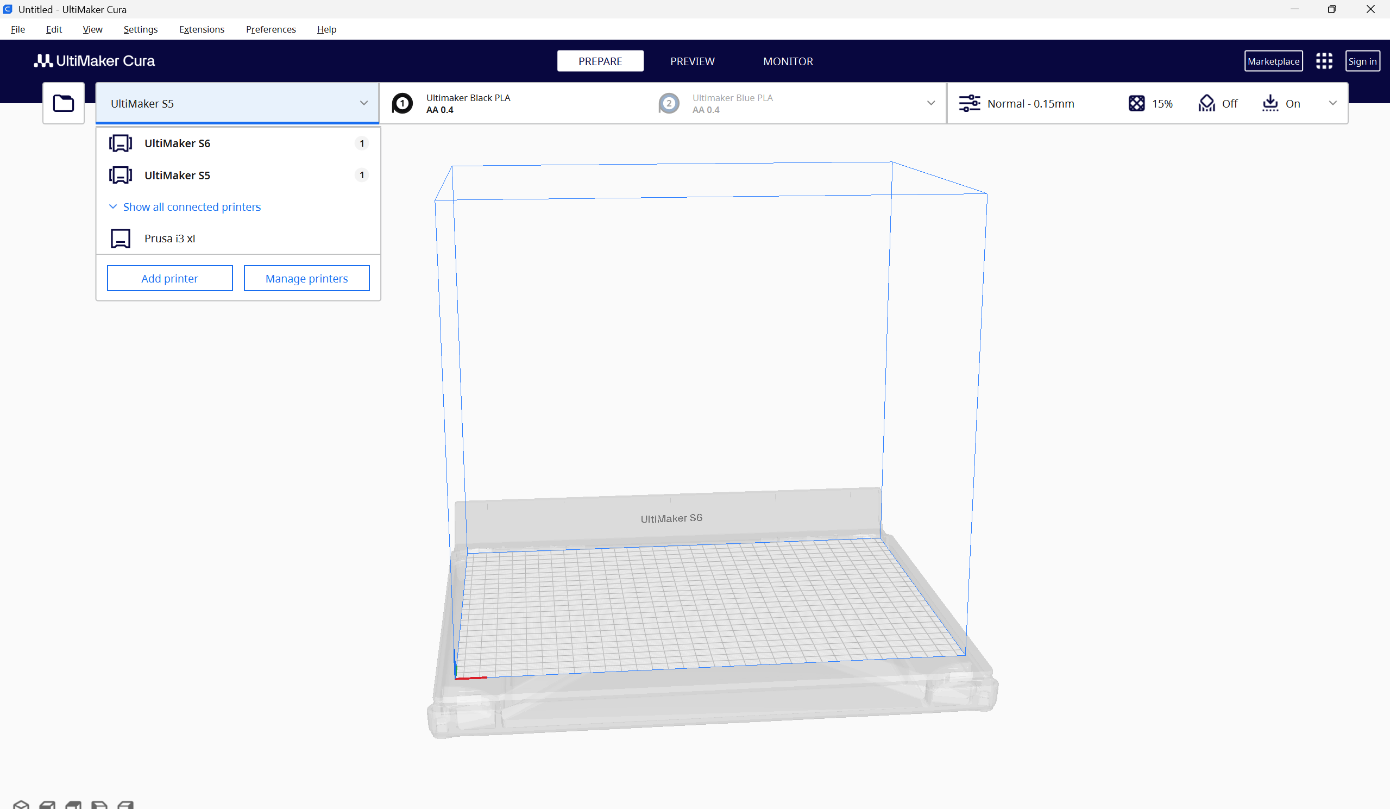Click the Open File folder icon

pyautogui.click(x=64, y=103)
